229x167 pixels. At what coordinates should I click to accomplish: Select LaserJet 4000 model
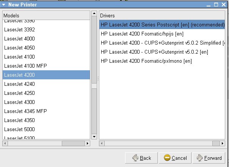pyautogui.click(x=46, y=39)
